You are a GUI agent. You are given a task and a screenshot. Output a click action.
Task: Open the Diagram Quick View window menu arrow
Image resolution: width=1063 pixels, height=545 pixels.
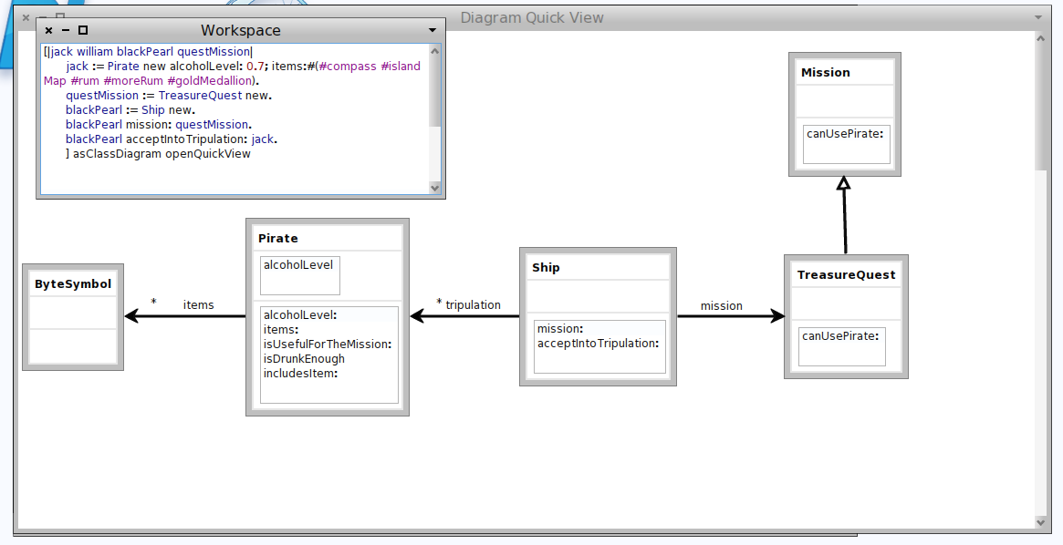click(1038, 17)
